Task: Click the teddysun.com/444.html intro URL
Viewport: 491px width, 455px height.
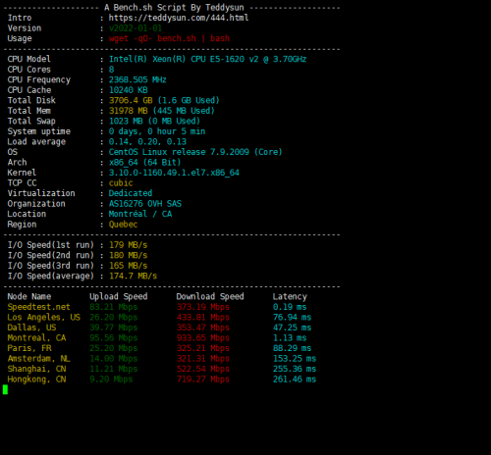Action: click(x=179, y=18)
